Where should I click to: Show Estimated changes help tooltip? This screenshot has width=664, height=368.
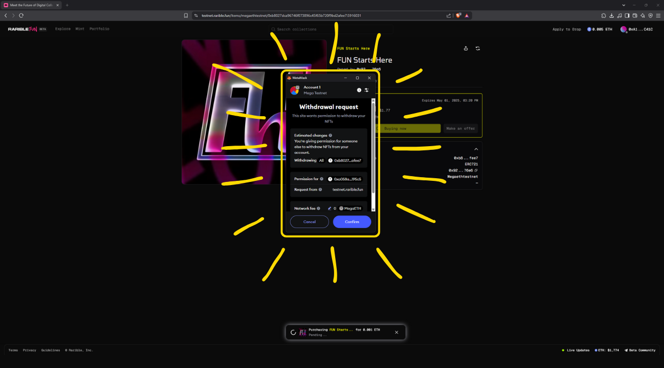[330, 136]
